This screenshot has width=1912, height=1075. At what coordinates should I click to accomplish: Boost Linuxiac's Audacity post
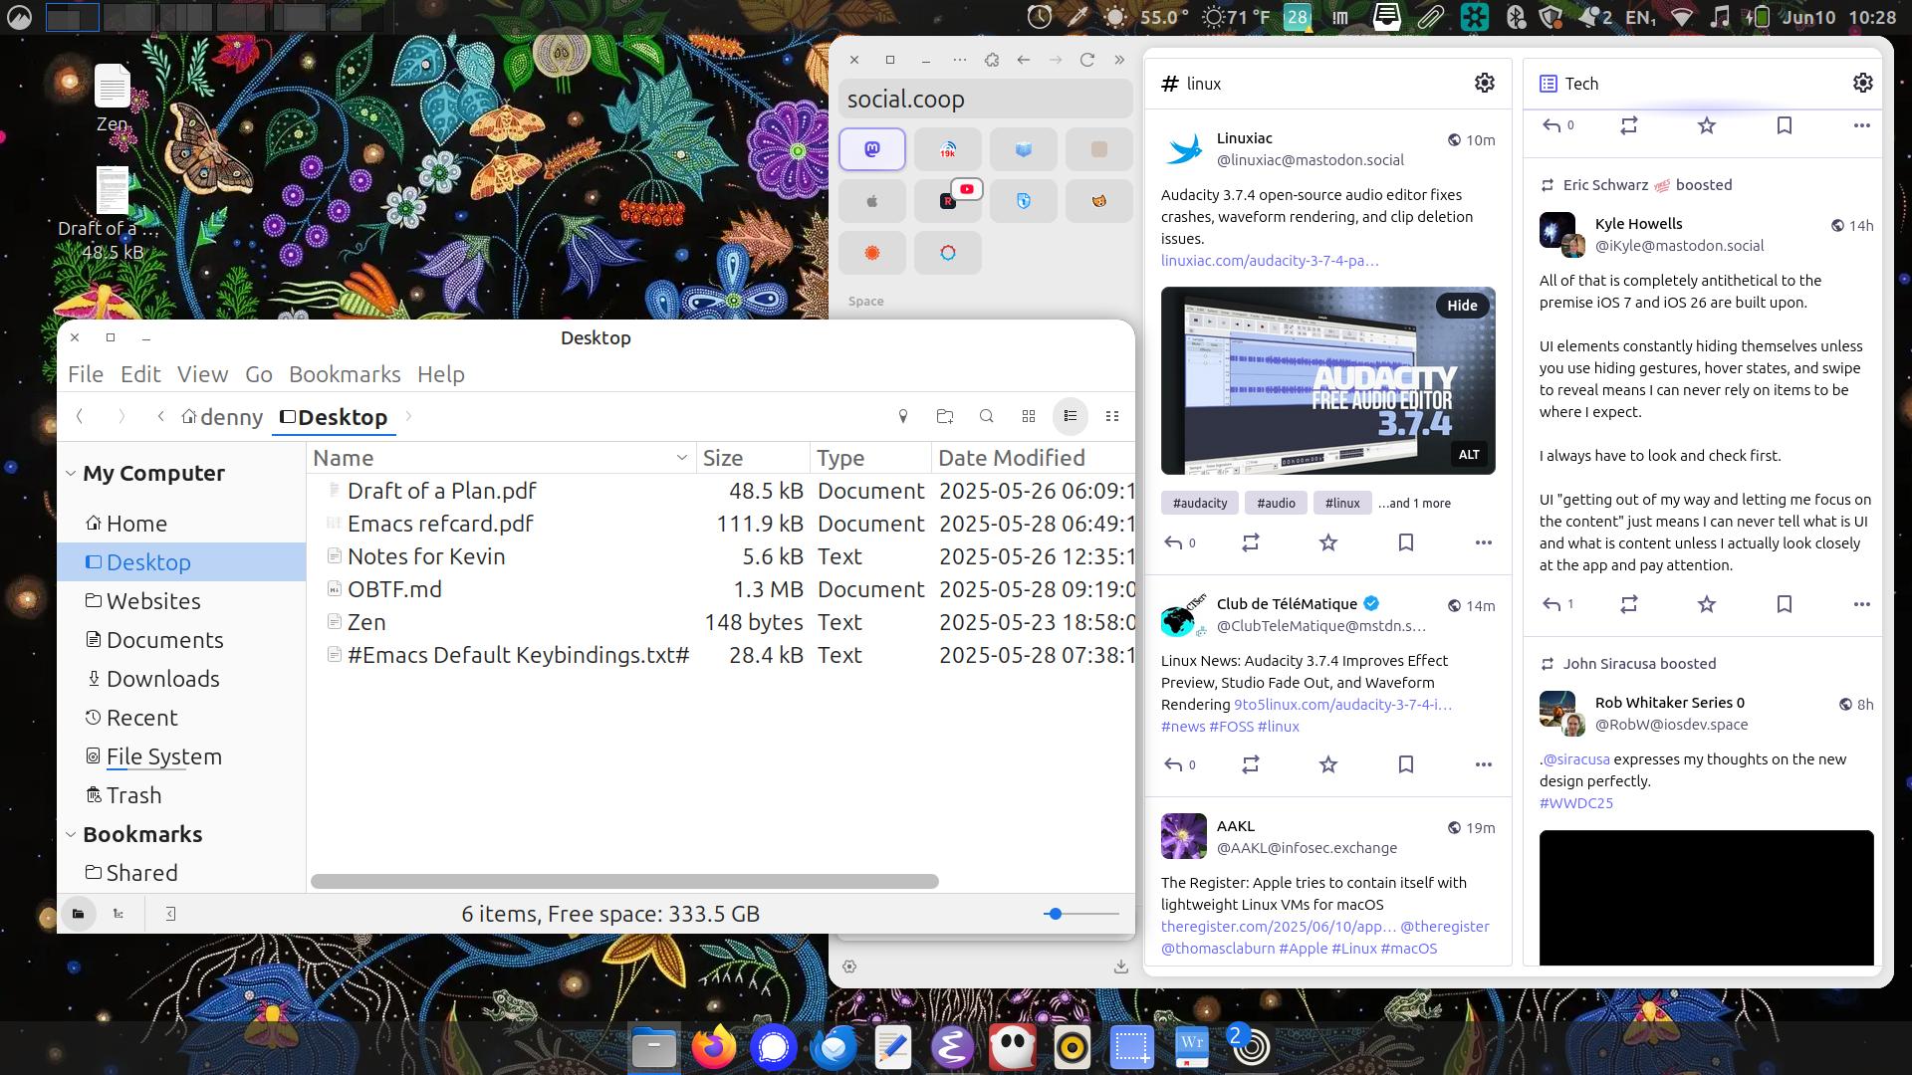(x=1250, y=542)
